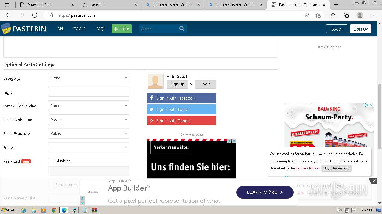This screenshot has width=382, height=214.
Task: Click the browser forward arrow
Action: [21, 15]
